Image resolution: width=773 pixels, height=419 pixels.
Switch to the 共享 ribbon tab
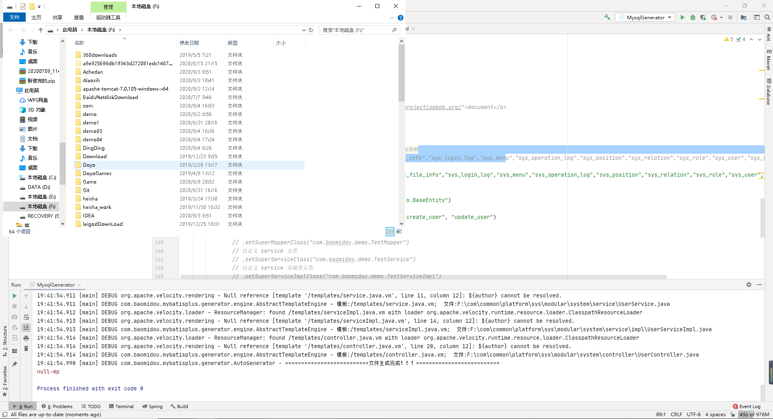58,17
